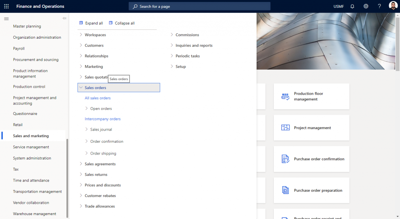Image resolution: width=400 pixels, height=219 pixels.
Task: Expand the Setup group
Action: tap(172, 66)
